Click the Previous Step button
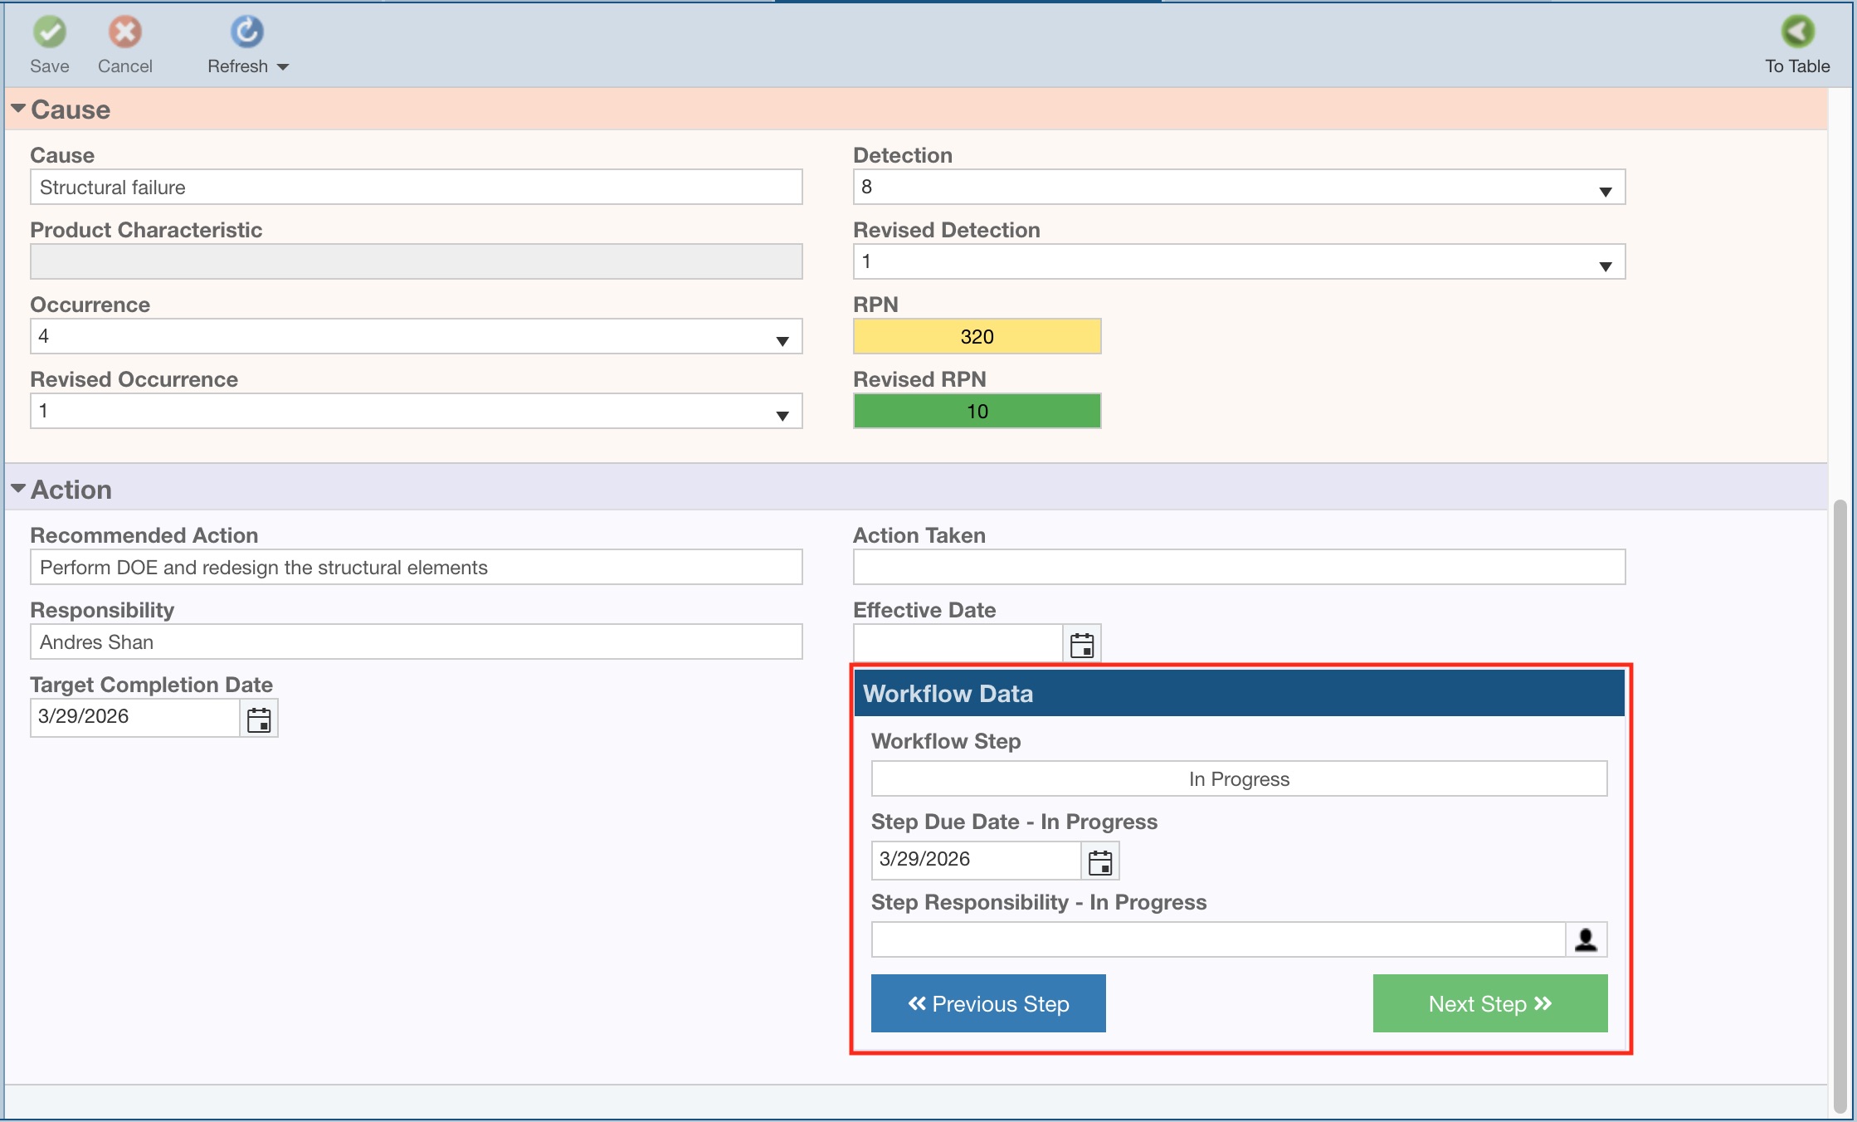 pyautogui.click(x=988, y=1003)
